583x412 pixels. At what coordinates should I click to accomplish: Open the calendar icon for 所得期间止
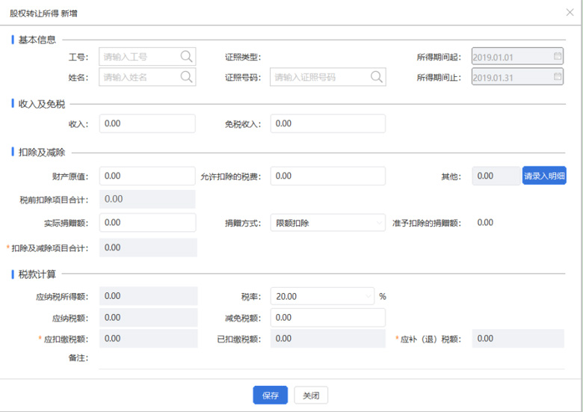(x=557, y=76)
